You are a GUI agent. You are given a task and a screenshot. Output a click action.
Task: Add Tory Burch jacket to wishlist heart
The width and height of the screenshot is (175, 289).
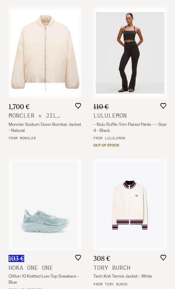tap(163, 257)
